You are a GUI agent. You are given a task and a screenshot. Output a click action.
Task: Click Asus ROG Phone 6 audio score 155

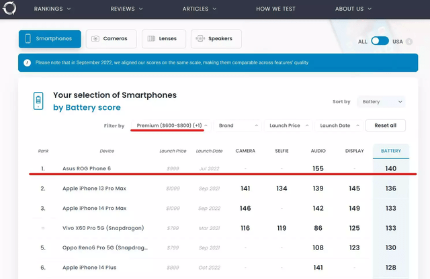(x=318, y=168)
